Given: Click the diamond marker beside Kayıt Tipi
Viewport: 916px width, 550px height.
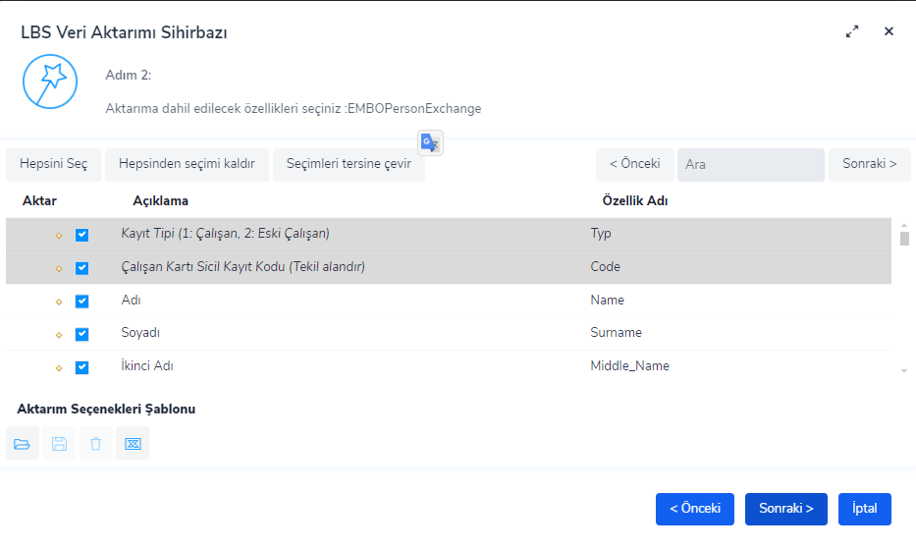Looking at the screenshot, I should 59,235.
